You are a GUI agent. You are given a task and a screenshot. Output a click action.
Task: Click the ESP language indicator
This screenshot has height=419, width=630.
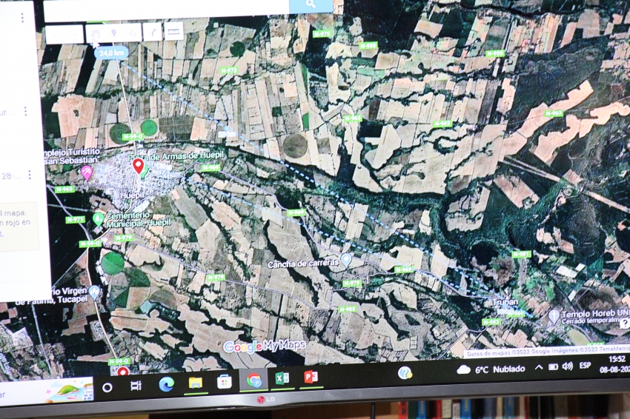coord(585,366)
